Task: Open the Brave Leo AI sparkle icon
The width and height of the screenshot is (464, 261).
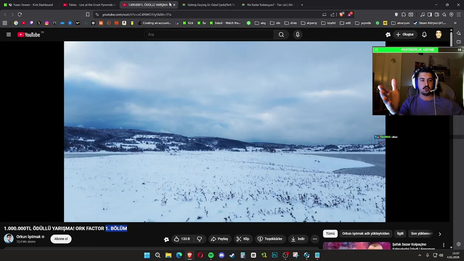Action: 444,14
